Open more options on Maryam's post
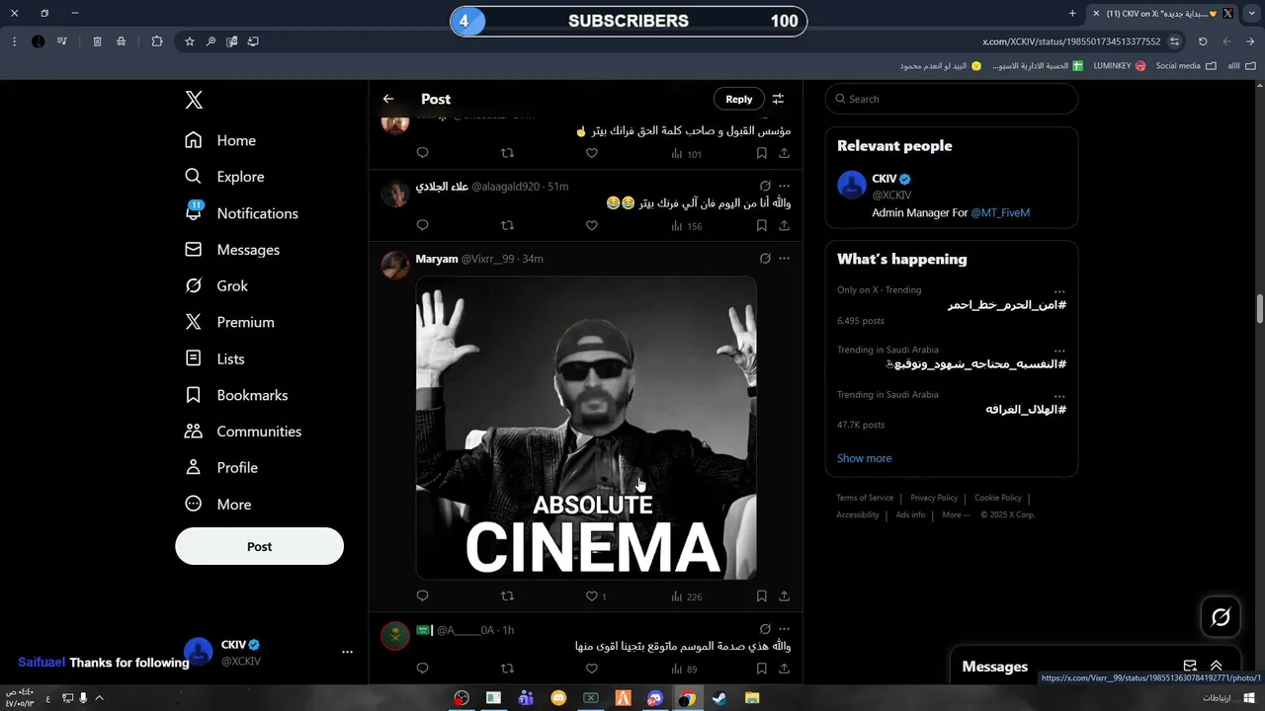 pyautogui.click(x=784, y=259)
